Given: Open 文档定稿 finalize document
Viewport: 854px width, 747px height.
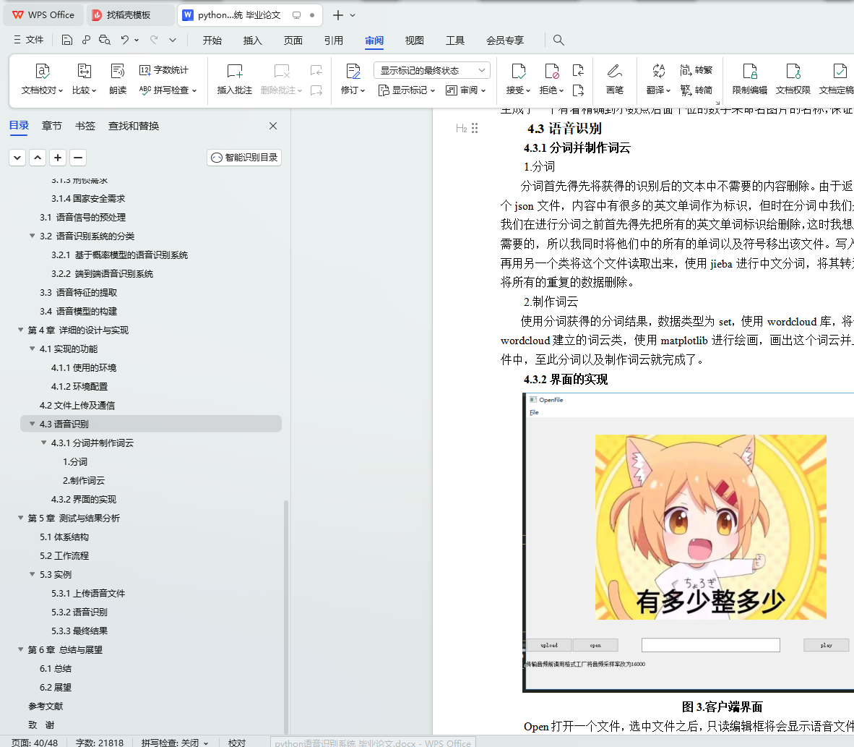Looking at the screenshot, I should coord(836,80).
